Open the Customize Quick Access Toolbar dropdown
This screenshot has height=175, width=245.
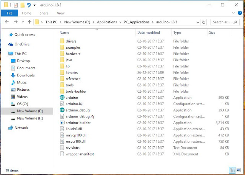[34, 5]
